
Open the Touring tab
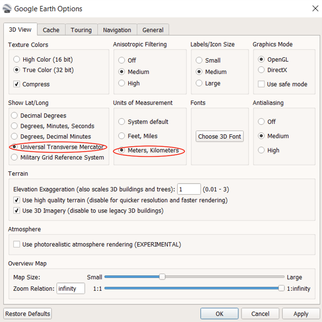[81, 30]
